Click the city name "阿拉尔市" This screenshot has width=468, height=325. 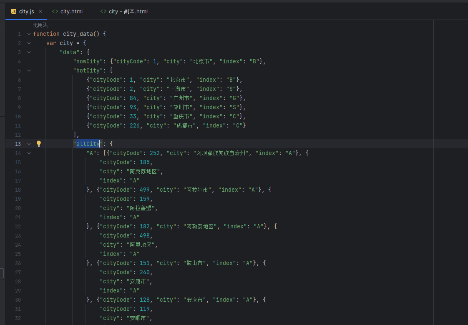(x=197, y=190)
